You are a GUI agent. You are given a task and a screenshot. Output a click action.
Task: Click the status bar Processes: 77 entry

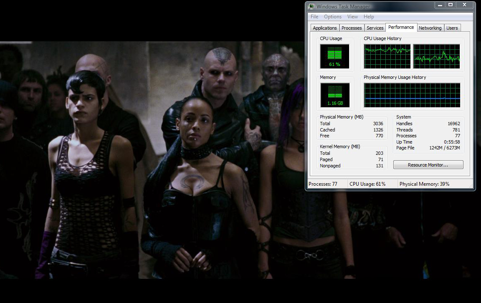tap(323, 184)
